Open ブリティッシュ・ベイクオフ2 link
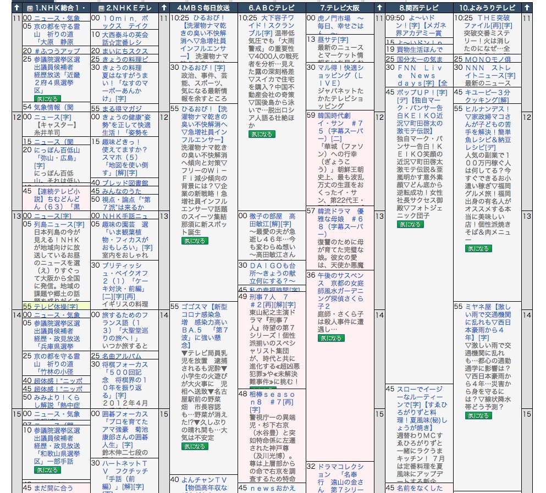 (125, 281)
